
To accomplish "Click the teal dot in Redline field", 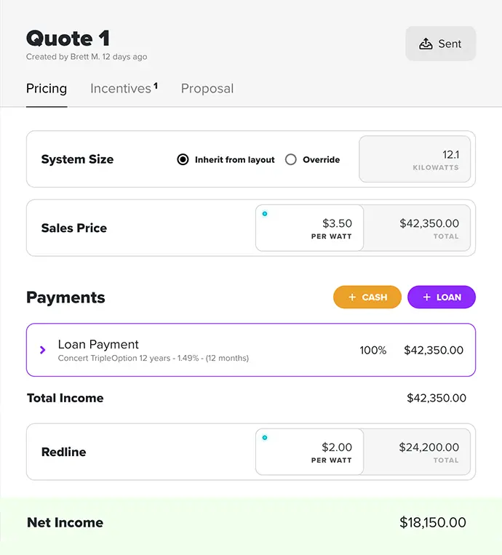I will pyautogui.click(x=265, y=438).
